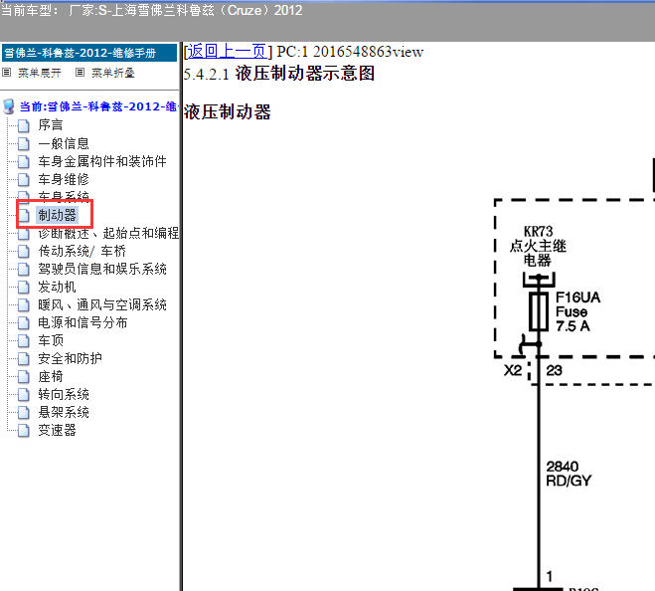Open 暖风、通风与空调系统 section
This screenshot has height=591, width=655.
101,304
